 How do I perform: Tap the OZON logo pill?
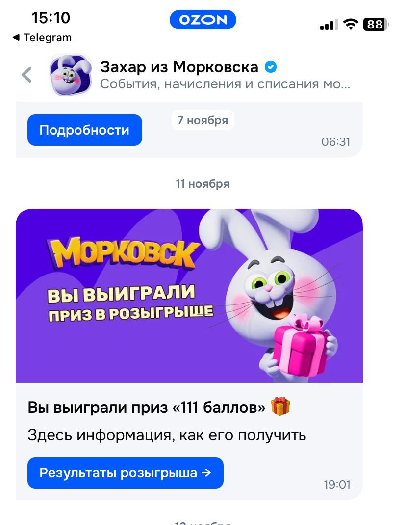pyautogui.click(x=203, y=20)
